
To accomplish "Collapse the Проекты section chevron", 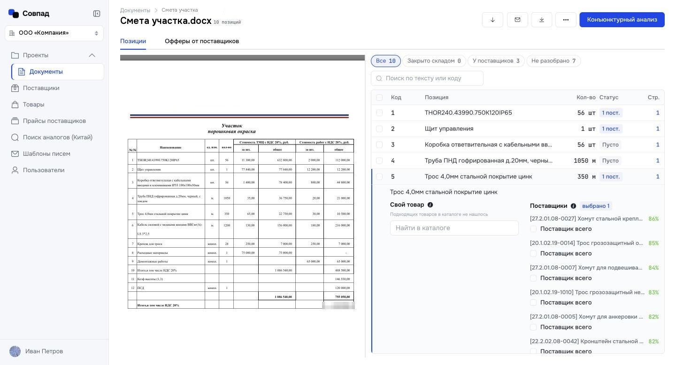I will [x=92, y=55].
